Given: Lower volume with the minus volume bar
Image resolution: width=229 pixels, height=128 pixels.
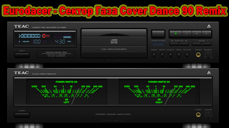Looking at the screenshot, I should [196, 44].
